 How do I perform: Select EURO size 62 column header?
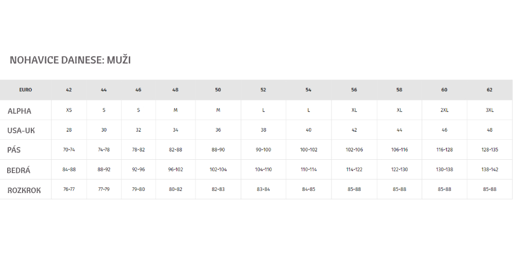pos(489,90)
